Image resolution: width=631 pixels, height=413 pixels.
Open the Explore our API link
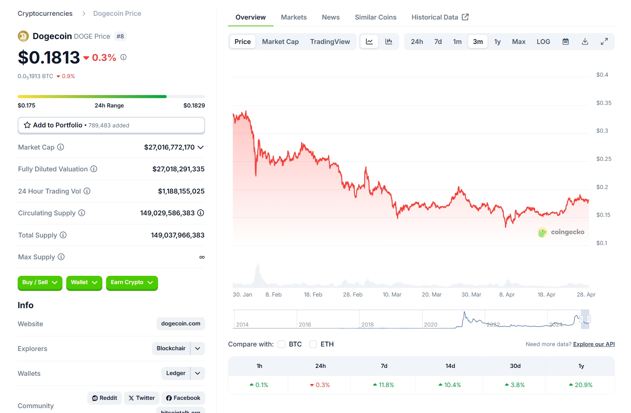click(x=594, y=344)
